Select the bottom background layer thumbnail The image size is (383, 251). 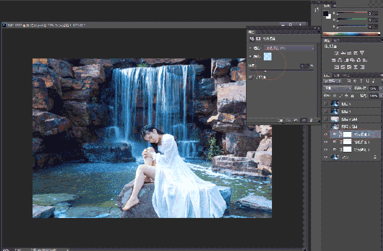tap(334, 157)
